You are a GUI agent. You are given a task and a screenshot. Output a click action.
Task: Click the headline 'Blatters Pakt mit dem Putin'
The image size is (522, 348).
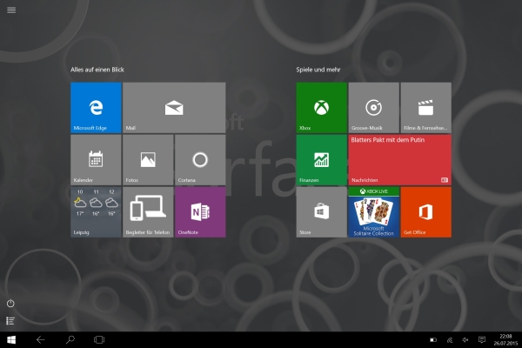point(388,140)
